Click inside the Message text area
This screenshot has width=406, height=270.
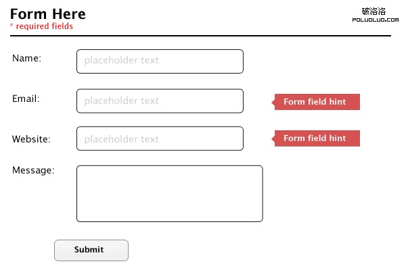[x=169, y=194]
